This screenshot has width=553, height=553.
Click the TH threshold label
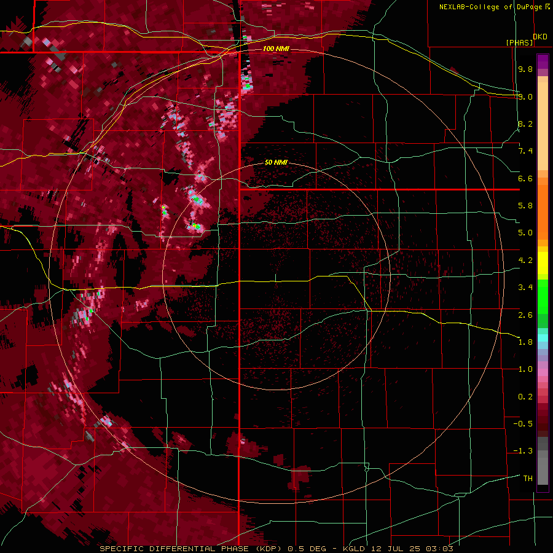pos(528,478)
